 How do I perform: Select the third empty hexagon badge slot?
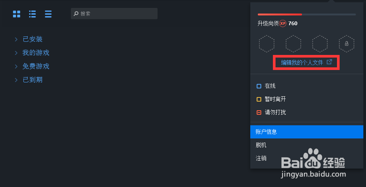pos(320,44)
